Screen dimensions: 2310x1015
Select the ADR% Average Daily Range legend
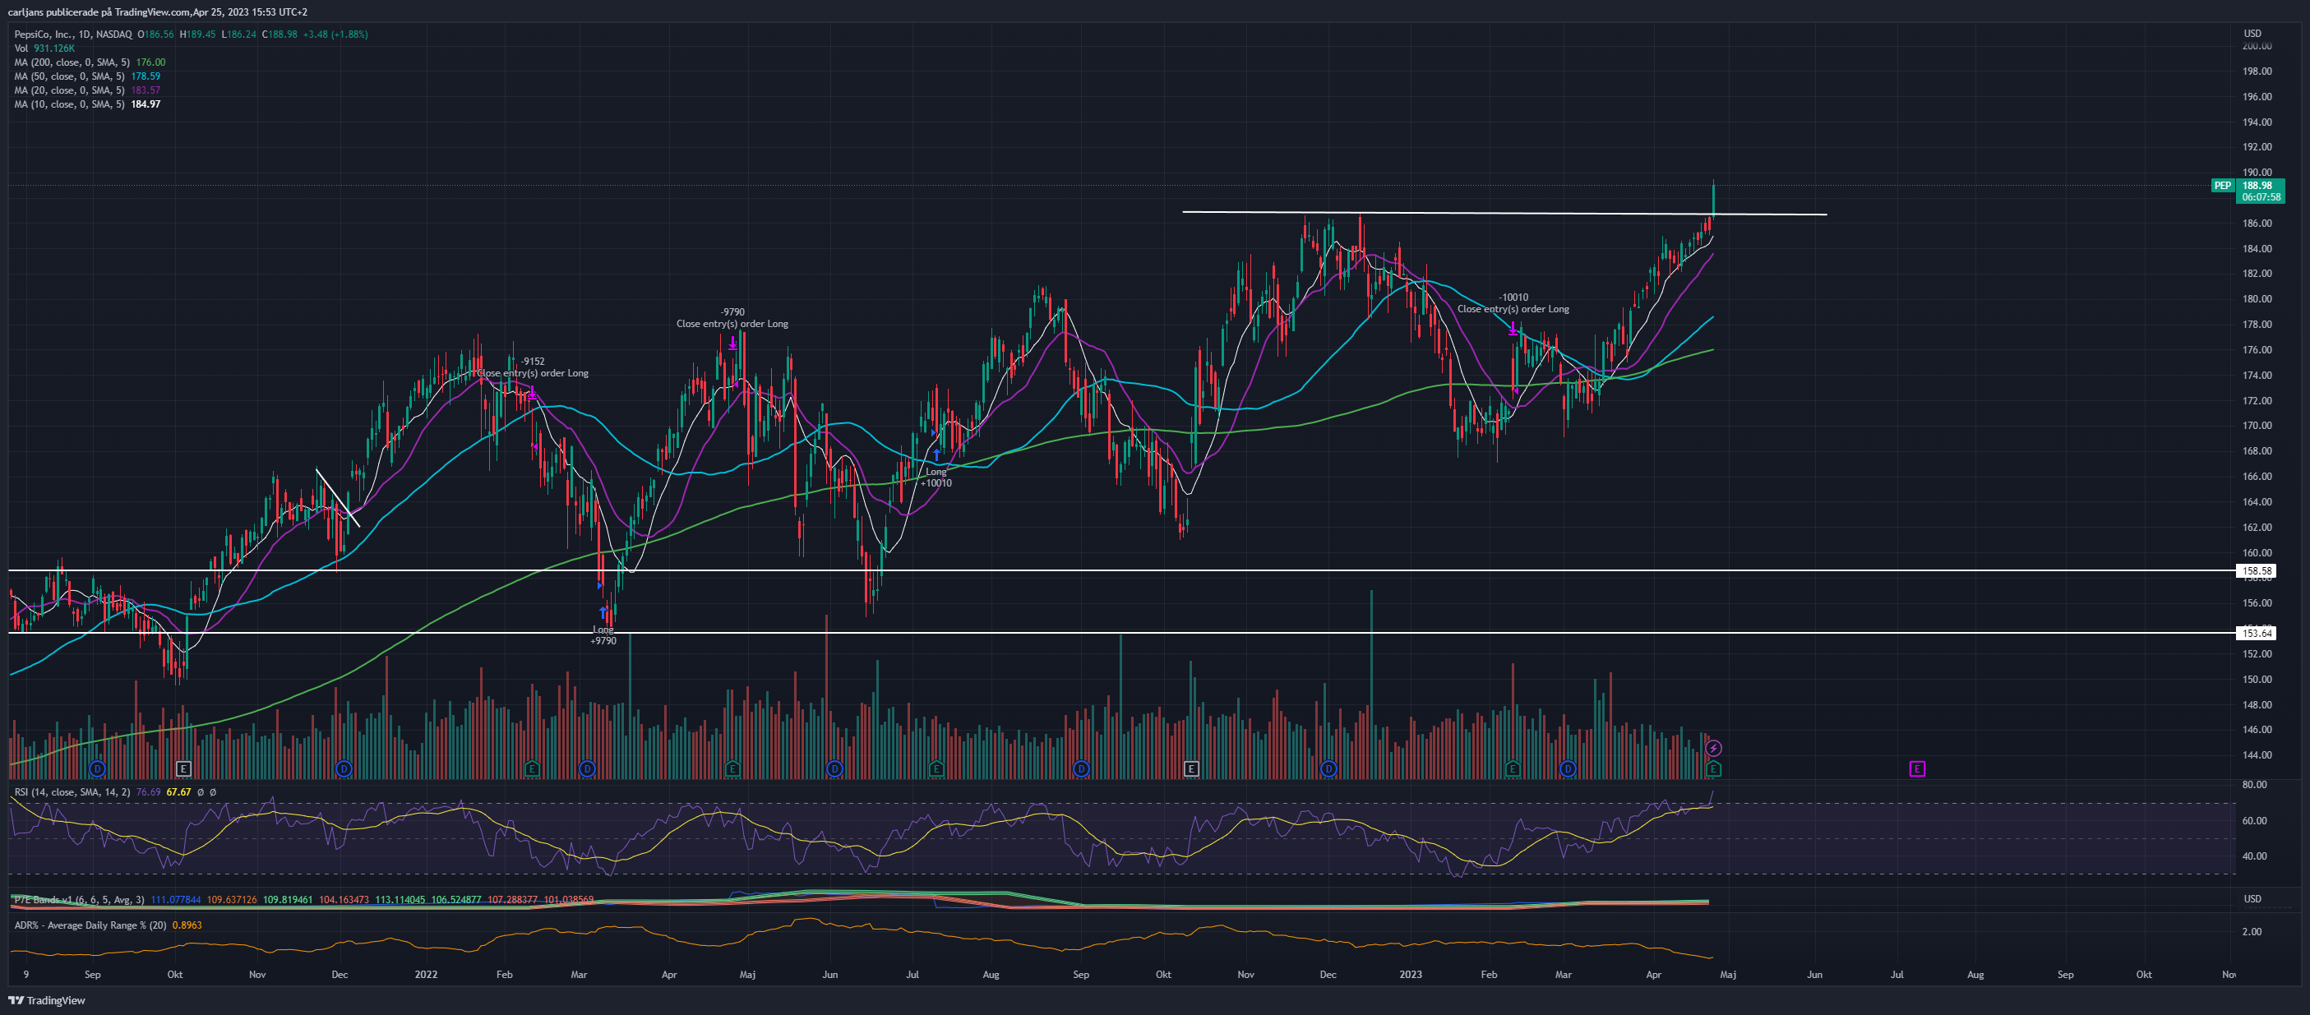[x=108, y=925]
